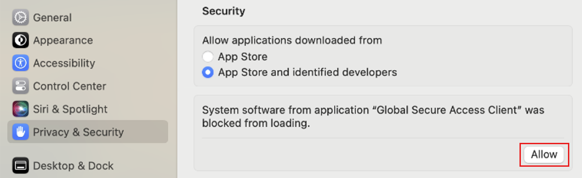Open the Accessibility text entry in sidebar
This screenshot has width=582, height=178.
[x=64, y=63]
